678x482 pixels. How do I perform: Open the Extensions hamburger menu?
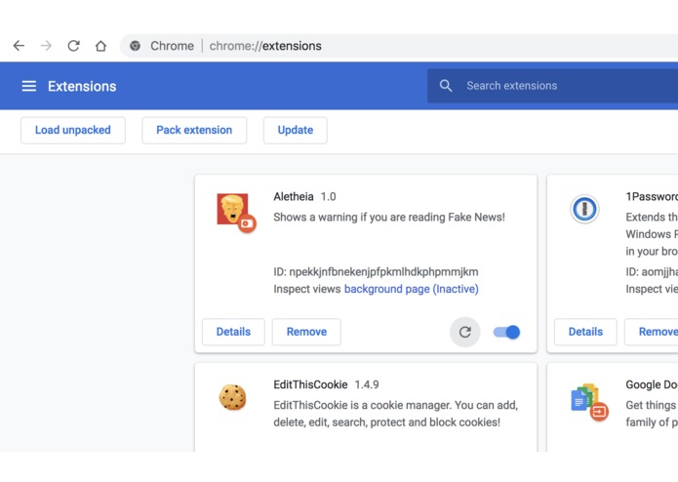[x=29, y=86]
